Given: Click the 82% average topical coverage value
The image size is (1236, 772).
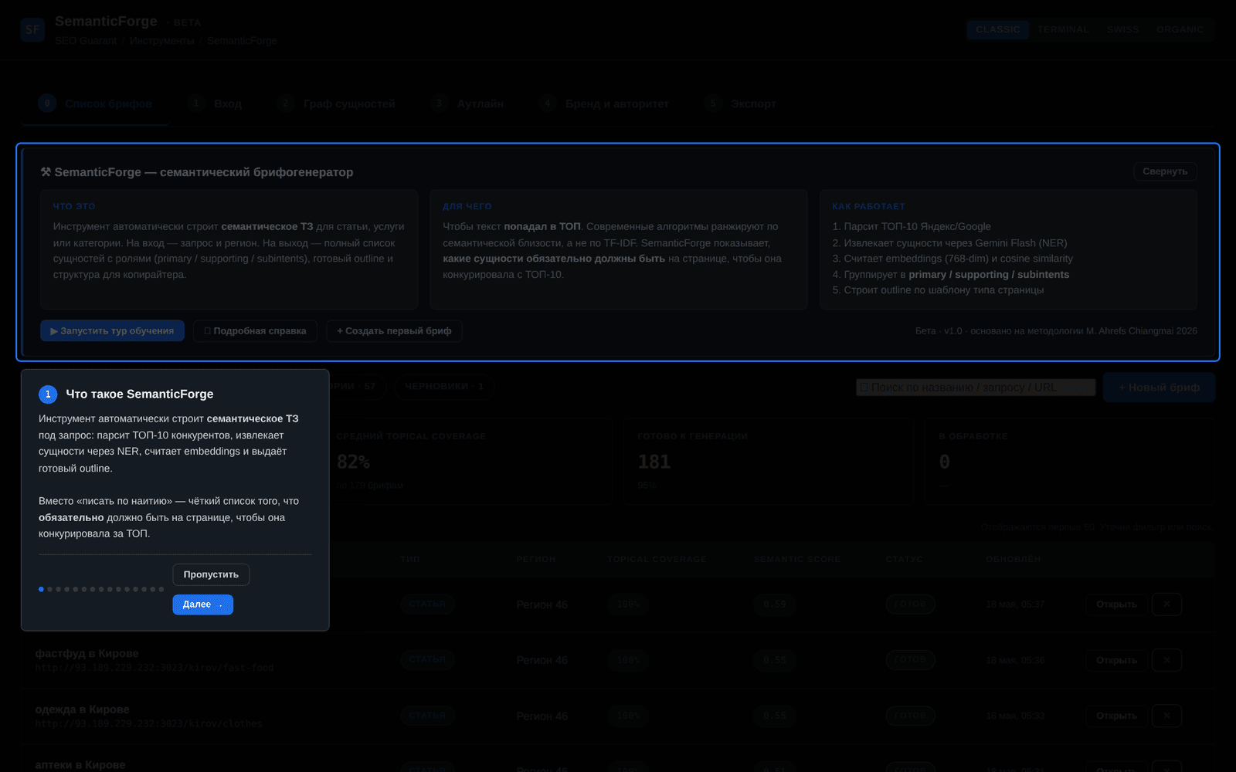Looking at the screenshot, I should click(x=353, y=462).
